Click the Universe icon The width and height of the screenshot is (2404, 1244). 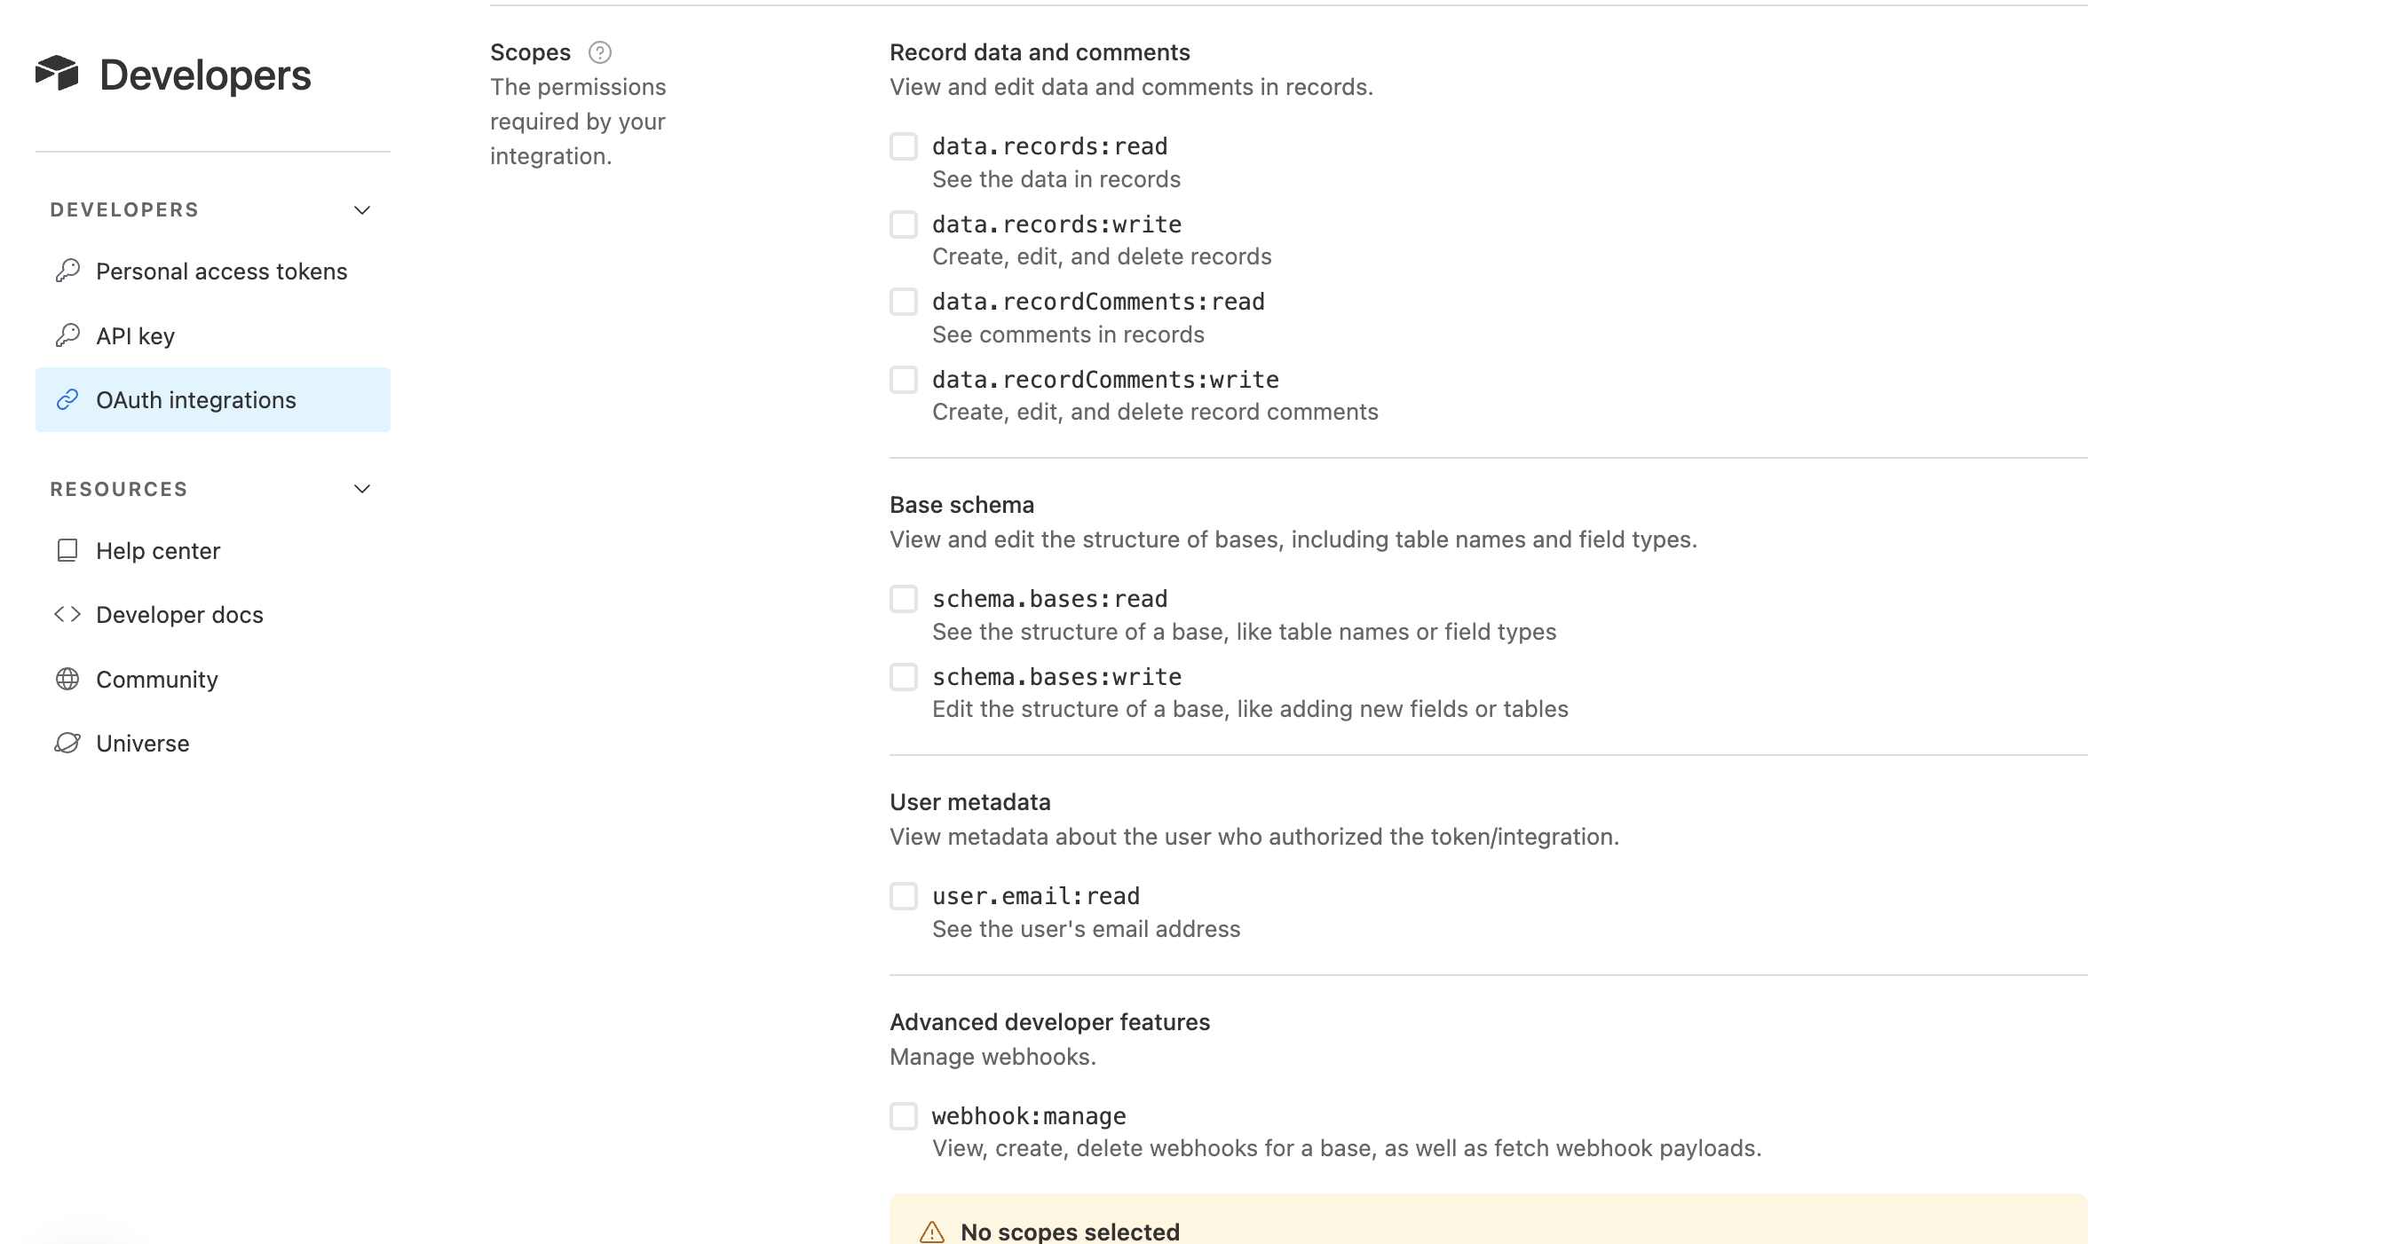coord(67,743)
